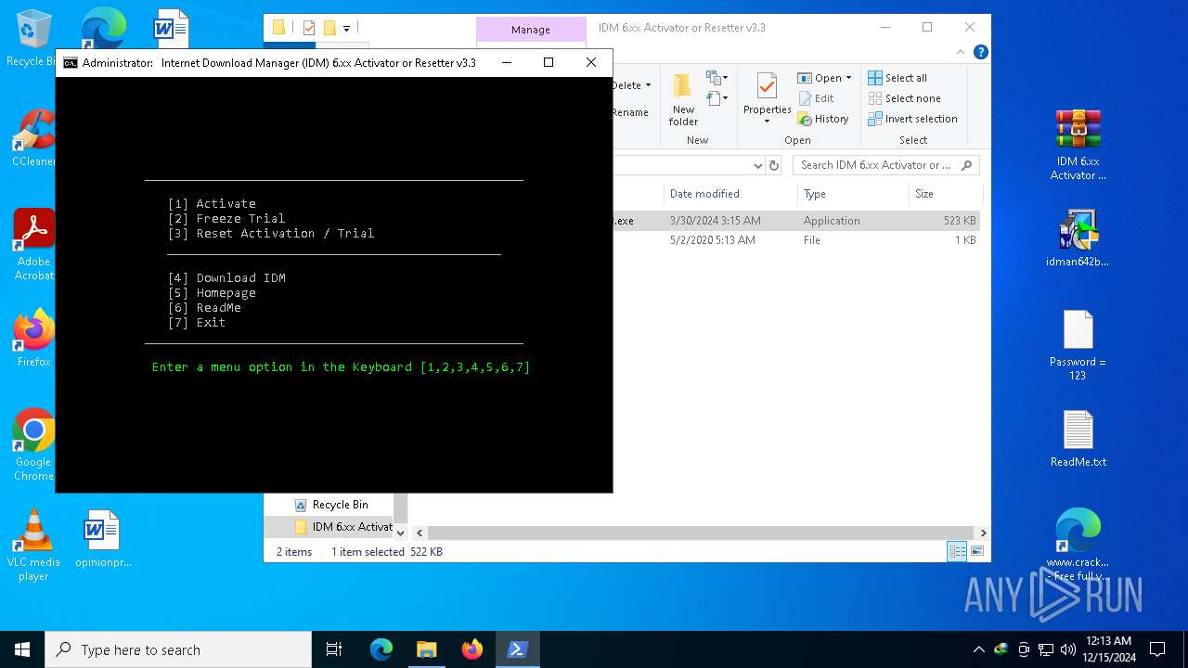Viewport: 1188px width, 668px height.
Task: Open network icon in system tray
Action: pos(1046,649)
